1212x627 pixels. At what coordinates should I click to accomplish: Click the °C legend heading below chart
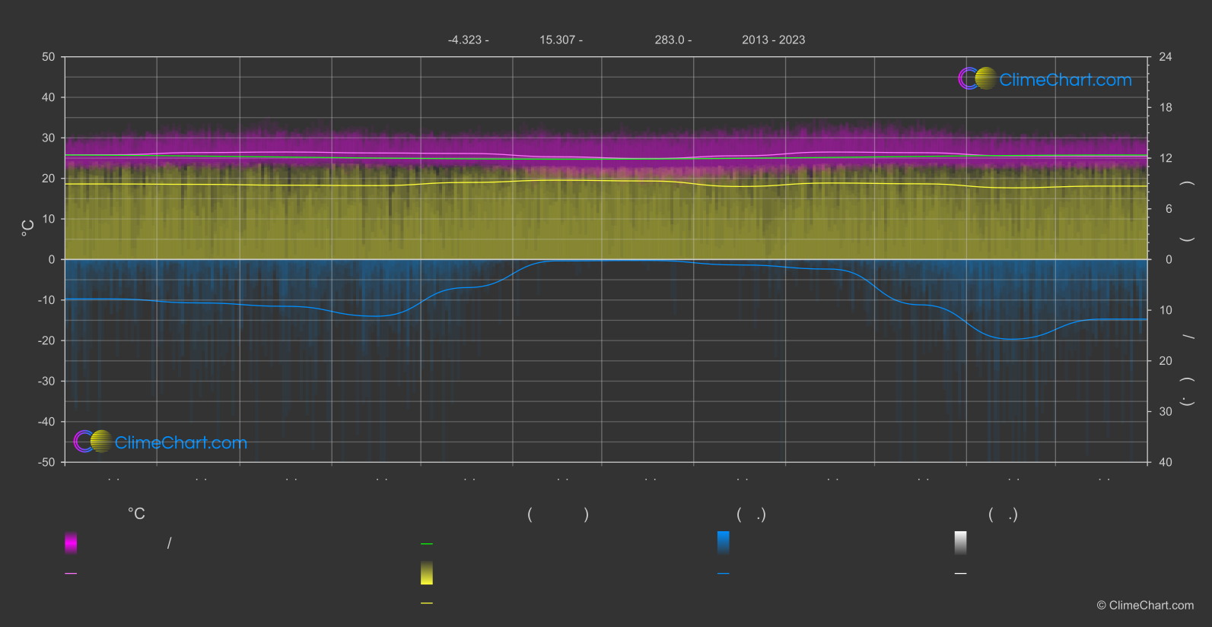coord(136,515)
